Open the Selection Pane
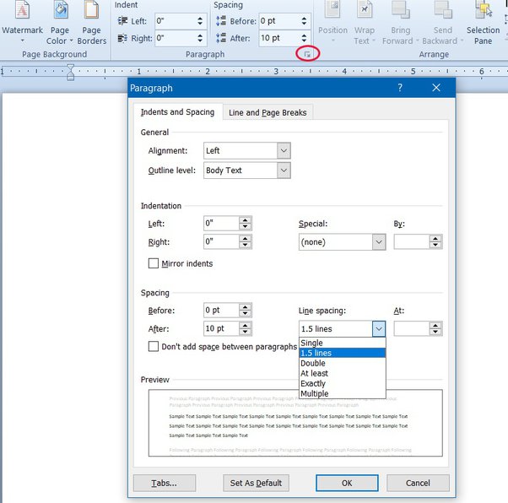This screenshot has height=503, width=508. click(x=483, y=21)
